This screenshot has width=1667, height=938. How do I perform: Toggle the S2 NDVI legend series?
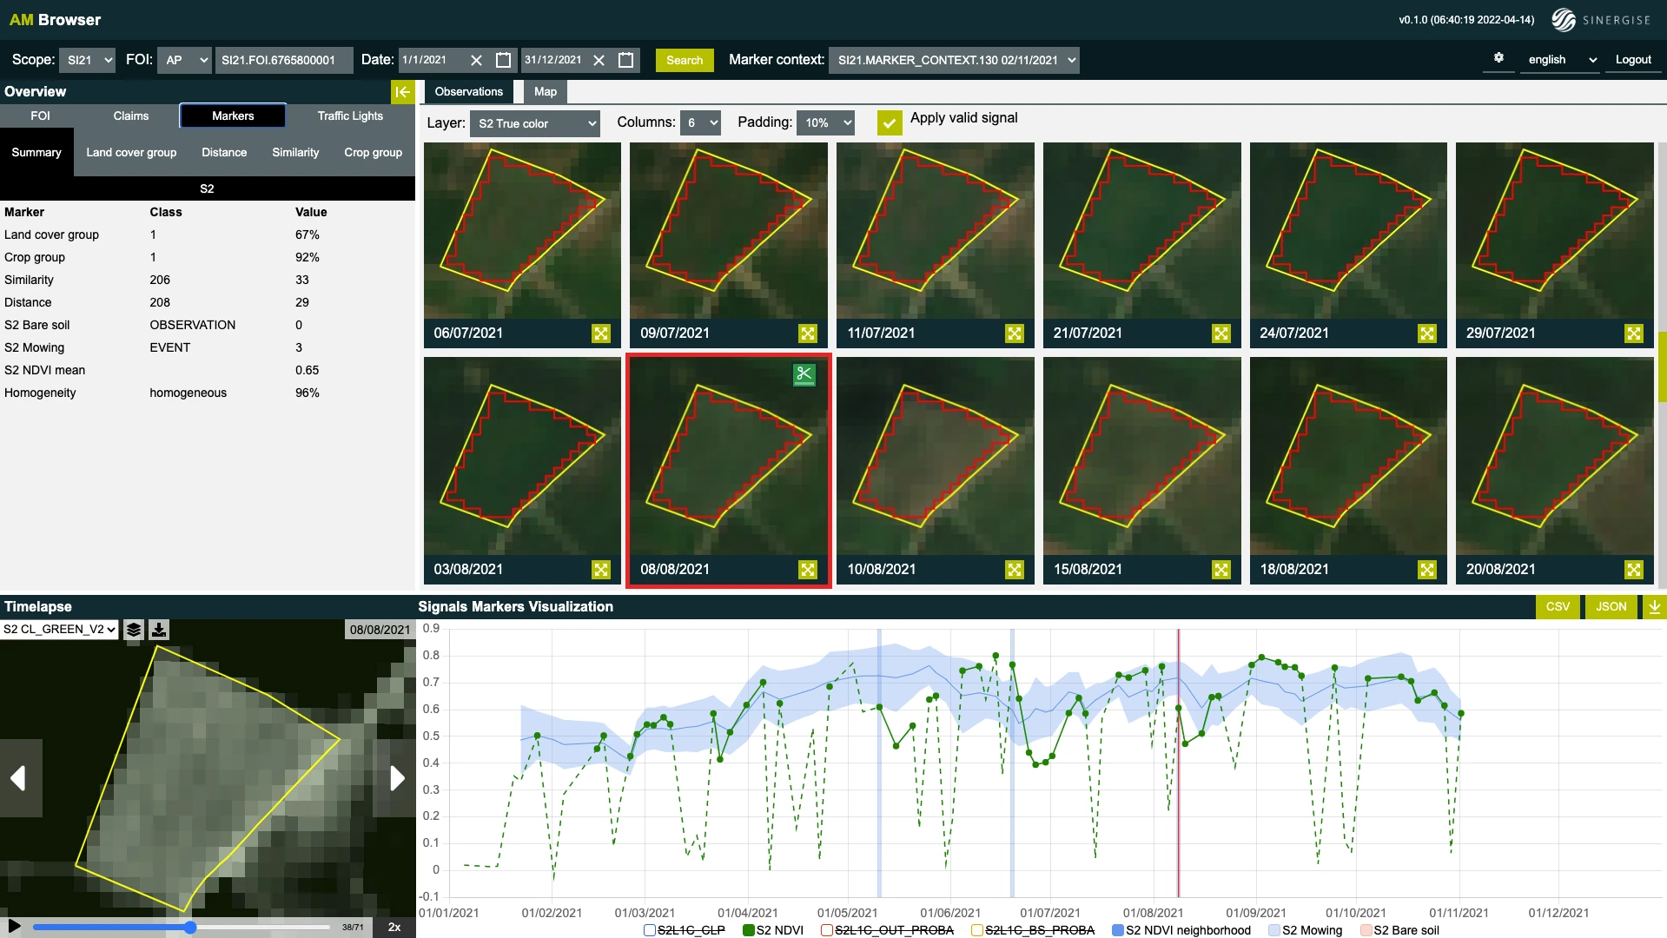pyautogui.click(x=749, y=930)
